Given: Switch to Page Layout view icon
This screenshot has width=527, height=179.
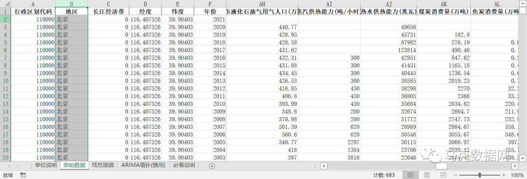Looking at the screenshot, I should coord(427,175).
